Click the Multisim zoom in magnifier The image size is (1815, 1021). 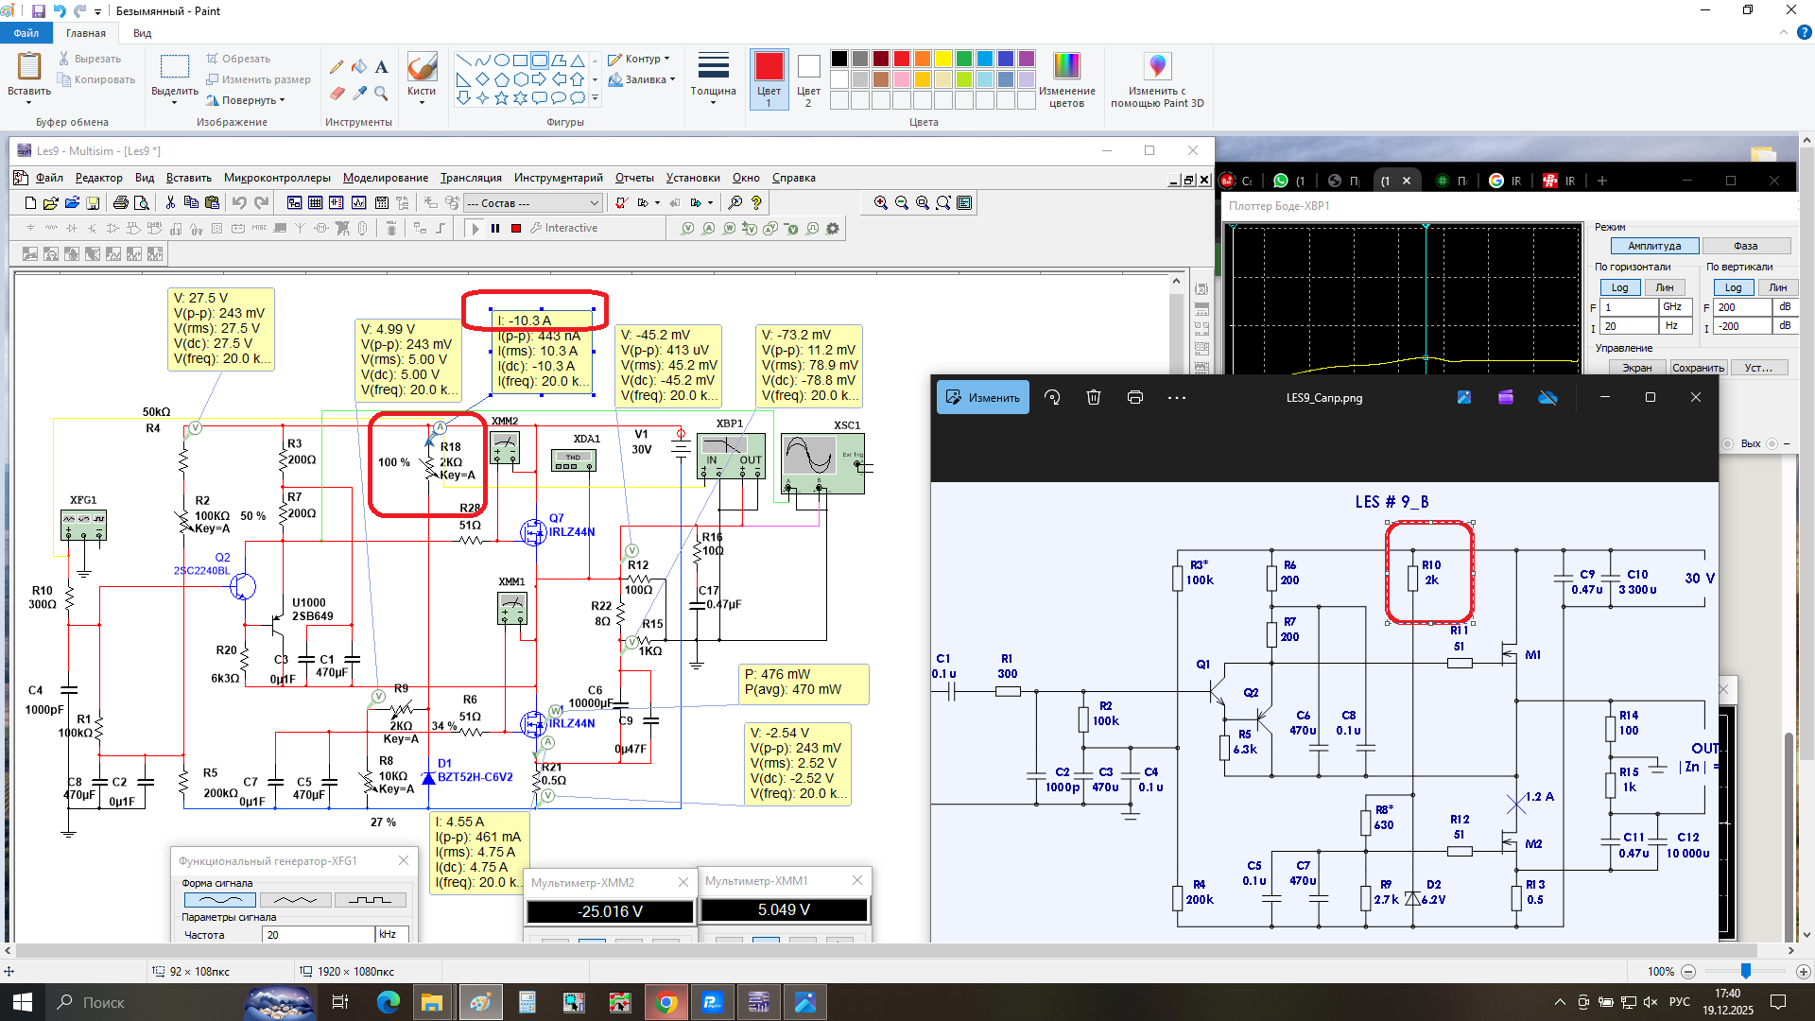pyautogui.click(x=881, y=202)
